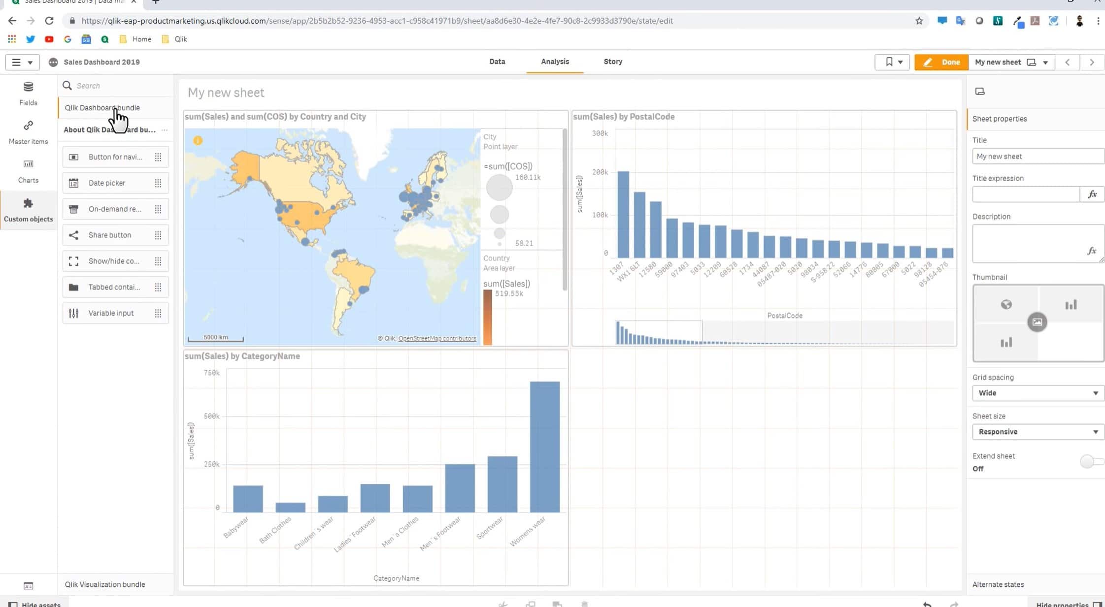Open the navigation menu dropdown
This screenshot has width=1105, height=607.
pyautogui.click(x=22, y=62)
